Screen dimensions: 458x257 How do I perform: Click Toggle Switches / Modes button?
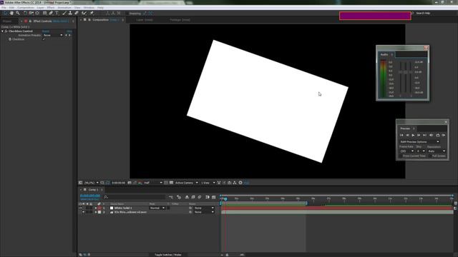(167, 255)
